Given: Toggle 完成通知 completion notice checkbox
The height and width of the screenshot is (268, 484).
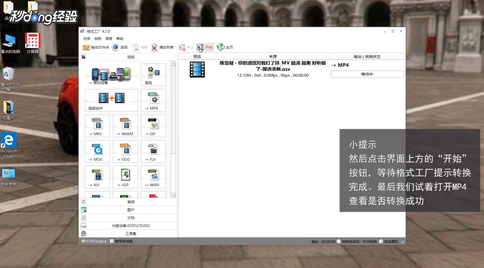Looking at the screenshot, I should pos(381,242).
